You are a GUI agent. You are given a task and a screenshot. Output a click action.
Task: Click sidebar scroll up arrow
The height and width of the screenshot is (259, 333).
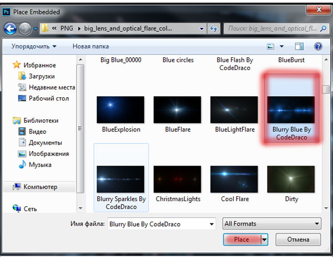[x=80, y=60]
